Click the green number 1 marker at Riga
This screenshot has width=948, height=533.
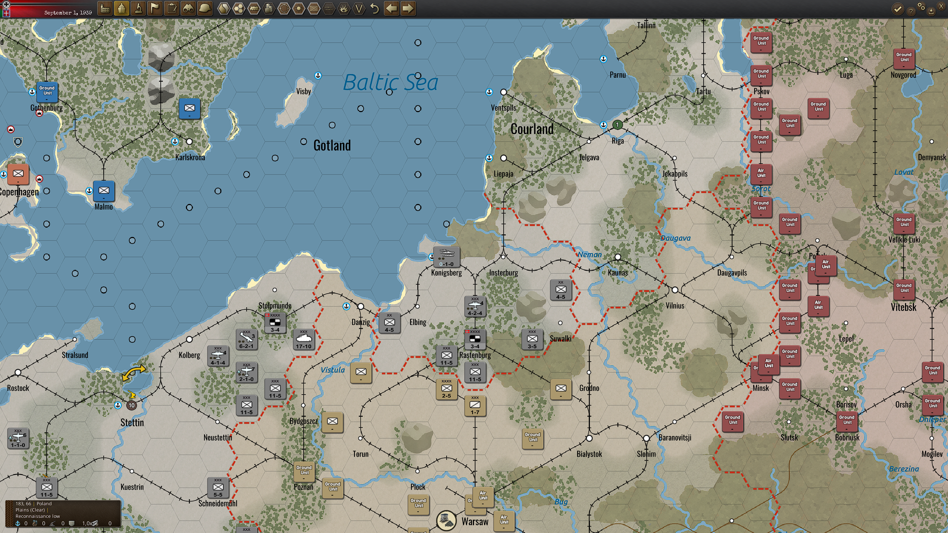pyautogui.click(x=617, y=125)
